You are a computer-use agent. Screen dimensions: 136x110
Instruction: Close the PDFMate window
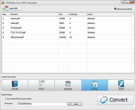click(132, 2)
